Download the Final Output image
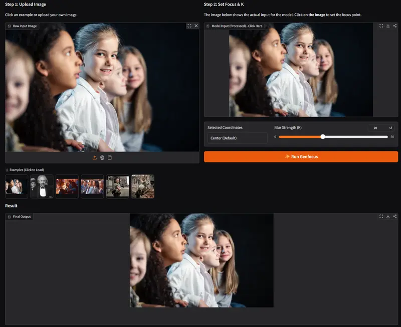Viewport: 401px width, 327px height. tap(388, 216)
